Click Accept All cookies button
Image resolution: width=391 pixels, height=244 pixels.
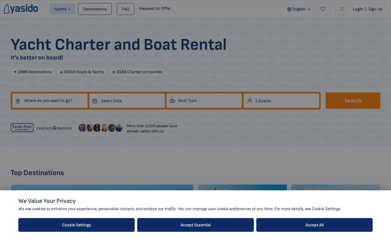314,225
